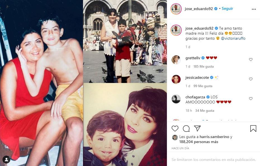The height and width of the screenshot is (166, 260).
Task: Open jose_eduardo92 profile from header username
Action: click(x=199, y=9)
